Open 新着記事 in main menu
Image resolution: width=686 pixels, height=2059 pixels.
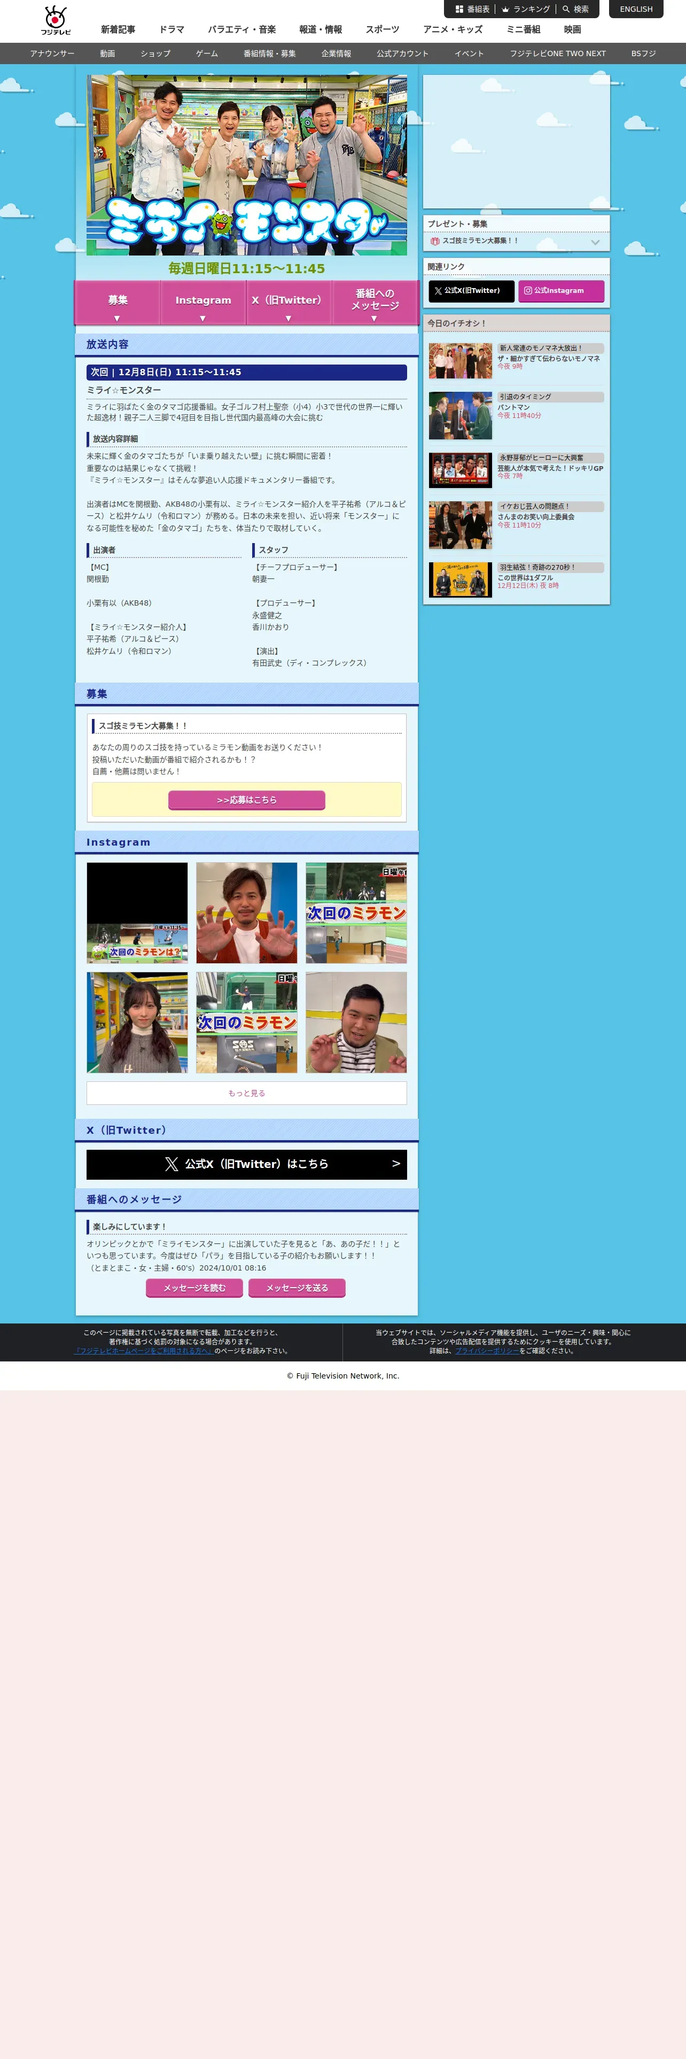tap(118, 29)
